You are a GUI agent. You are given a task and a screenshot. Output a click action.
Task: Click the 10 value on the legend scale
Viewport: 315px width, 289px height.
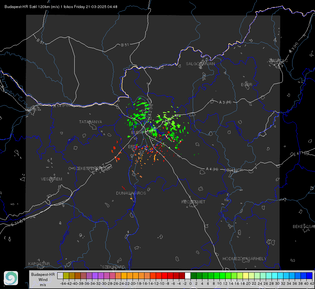[x=219, y=284]
